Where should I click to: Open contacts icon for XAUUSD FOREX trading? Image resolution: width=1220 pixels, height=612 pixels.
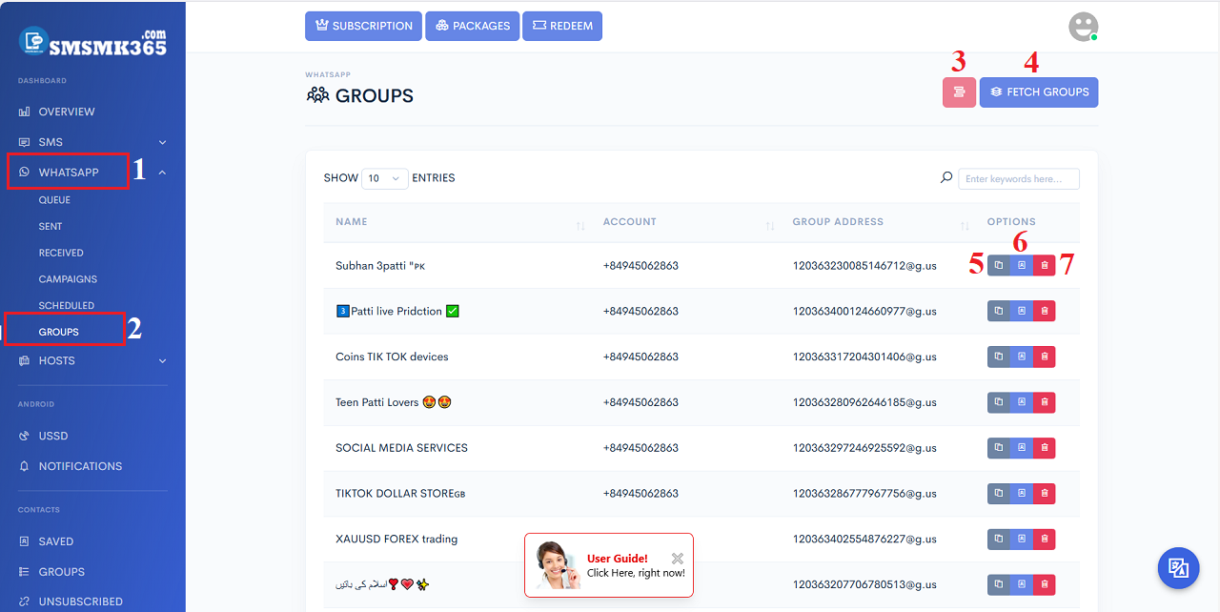(x=1021, y=539)
